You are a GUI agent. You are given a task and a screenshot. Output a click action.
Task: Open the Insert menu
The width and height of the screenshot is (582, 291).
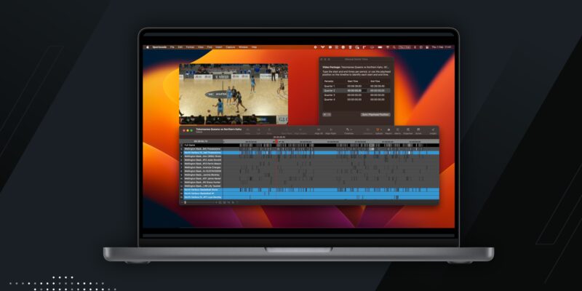[219, 47]
